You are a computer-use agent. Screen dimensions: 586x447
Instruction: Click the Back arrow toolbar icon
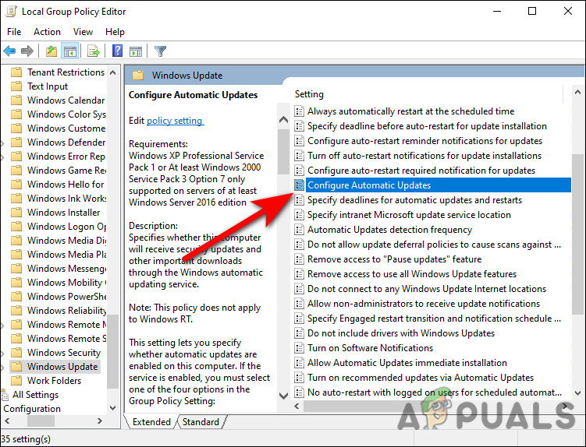click(9, 51)
